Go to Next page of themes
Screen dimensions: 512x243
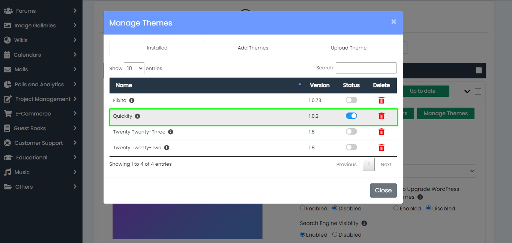(386, 164)
